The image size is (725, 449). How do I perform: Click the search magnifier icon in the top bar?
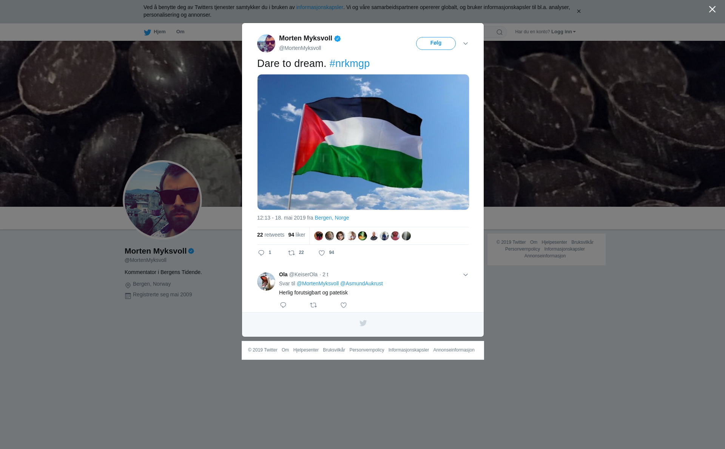click(x=500, y=32)
